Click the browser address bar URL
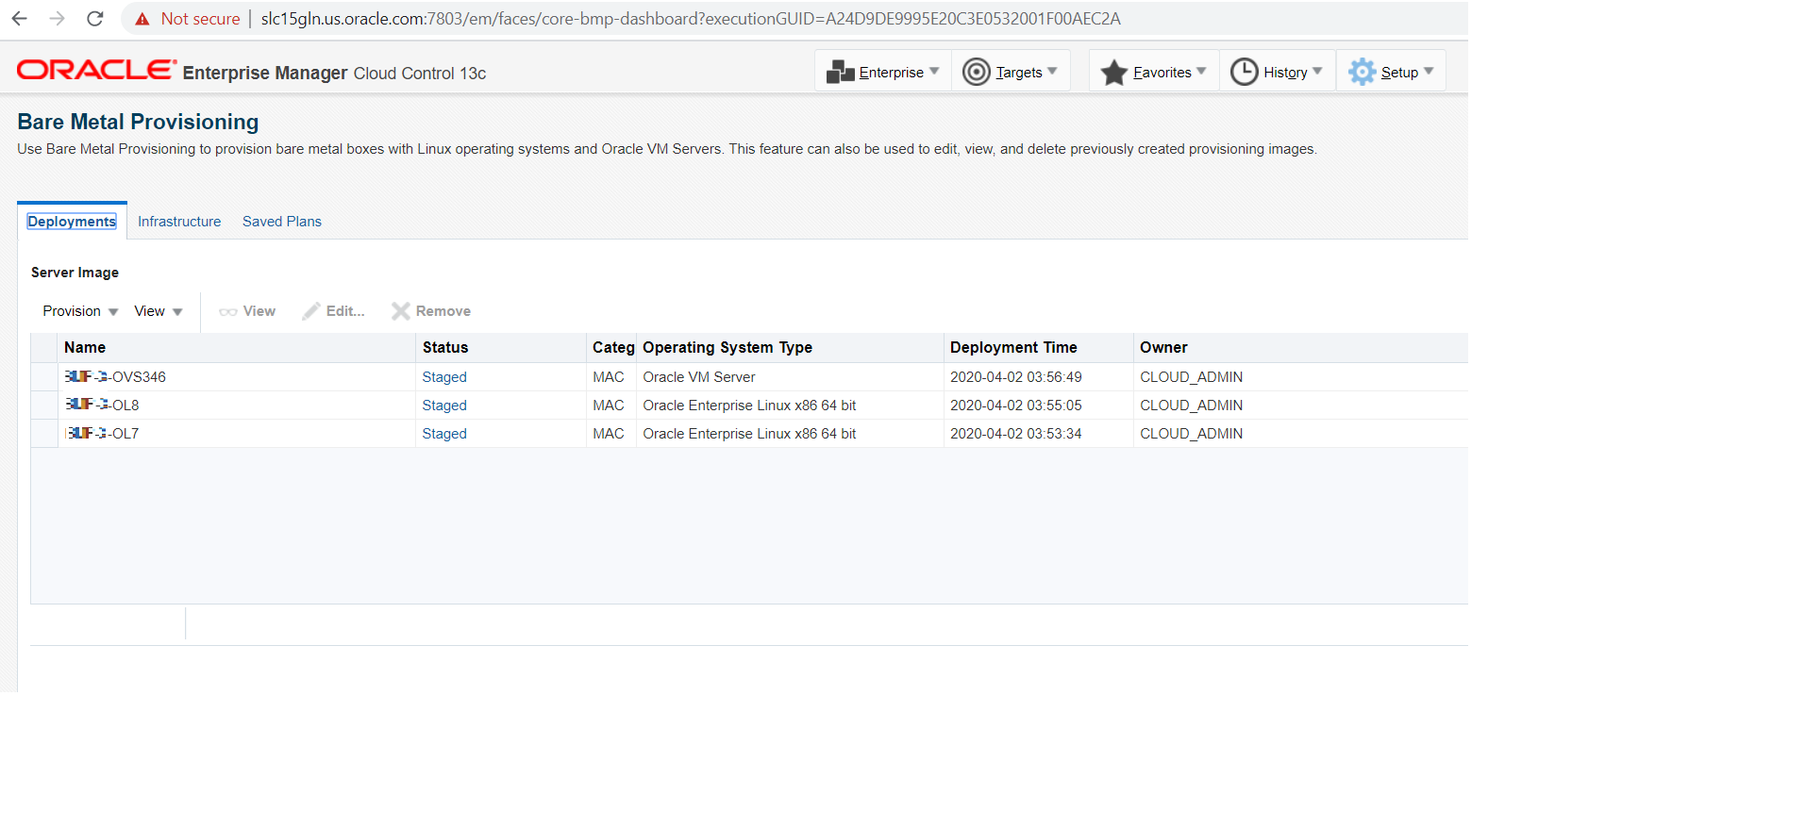This screenshot has height=828, width=1806. pos(691,19)
